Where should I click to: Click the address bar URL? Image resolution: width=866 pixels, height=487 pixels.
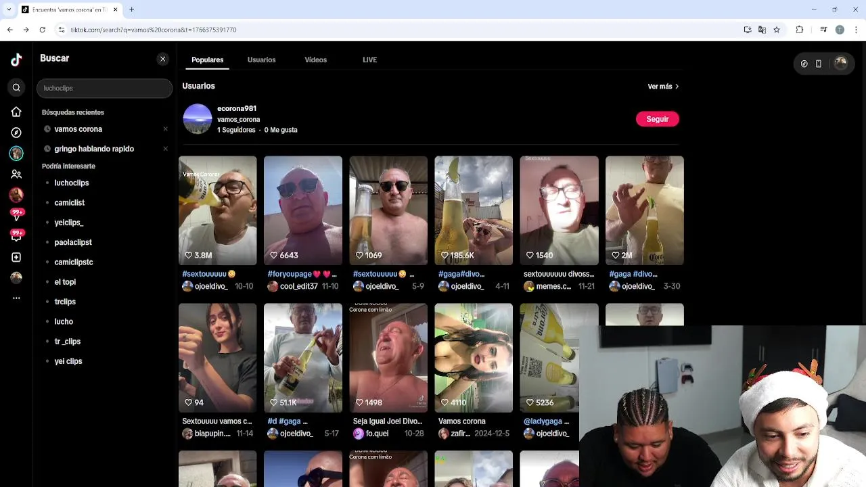[x=154, y=30]
